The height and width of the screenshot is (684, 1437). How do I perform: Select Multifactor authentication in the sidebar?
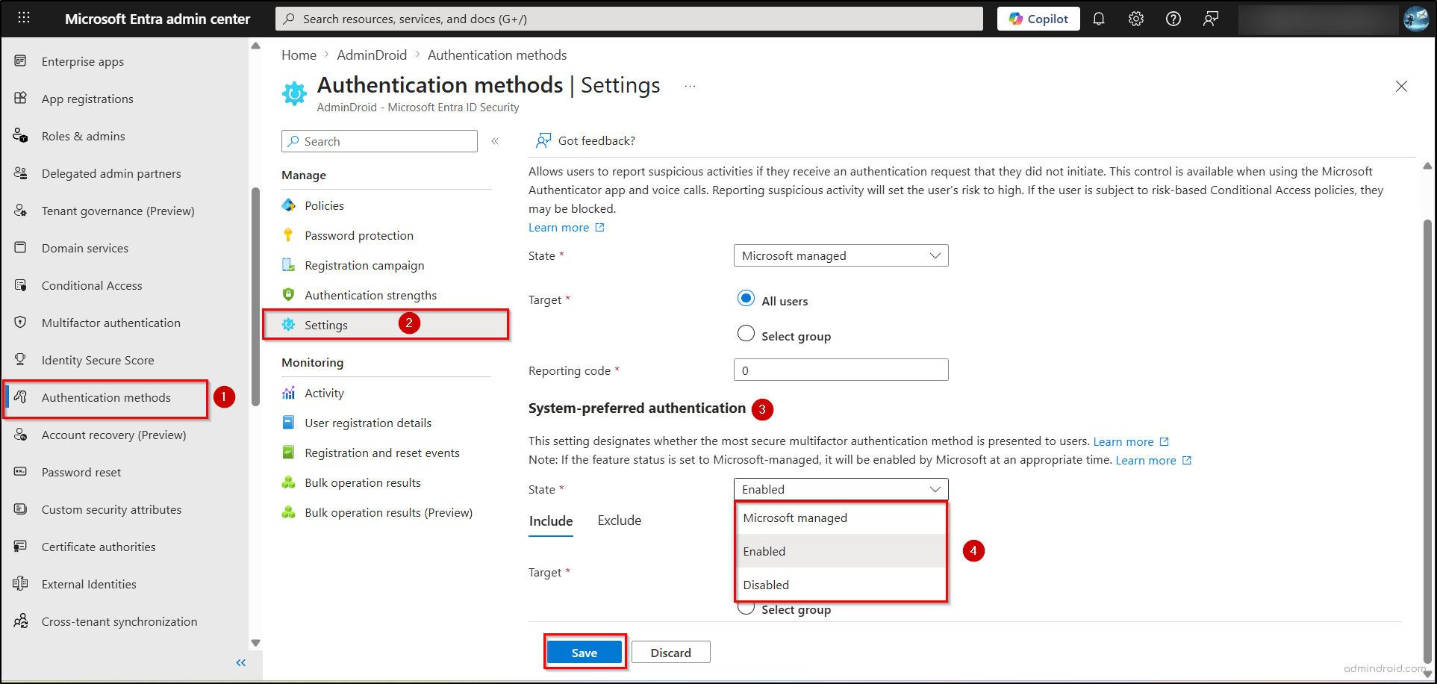pos(110,323)
